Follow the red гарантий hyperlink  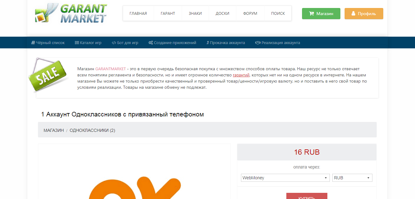pos(241,75)
